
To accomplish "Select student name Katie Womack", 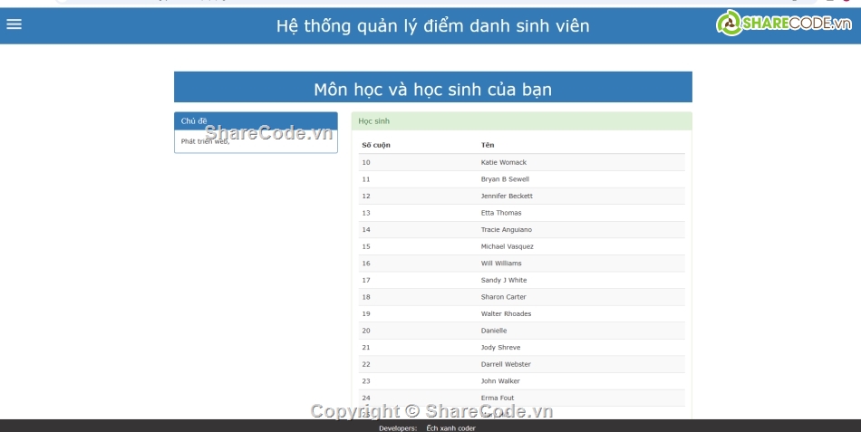I will 504,162.
